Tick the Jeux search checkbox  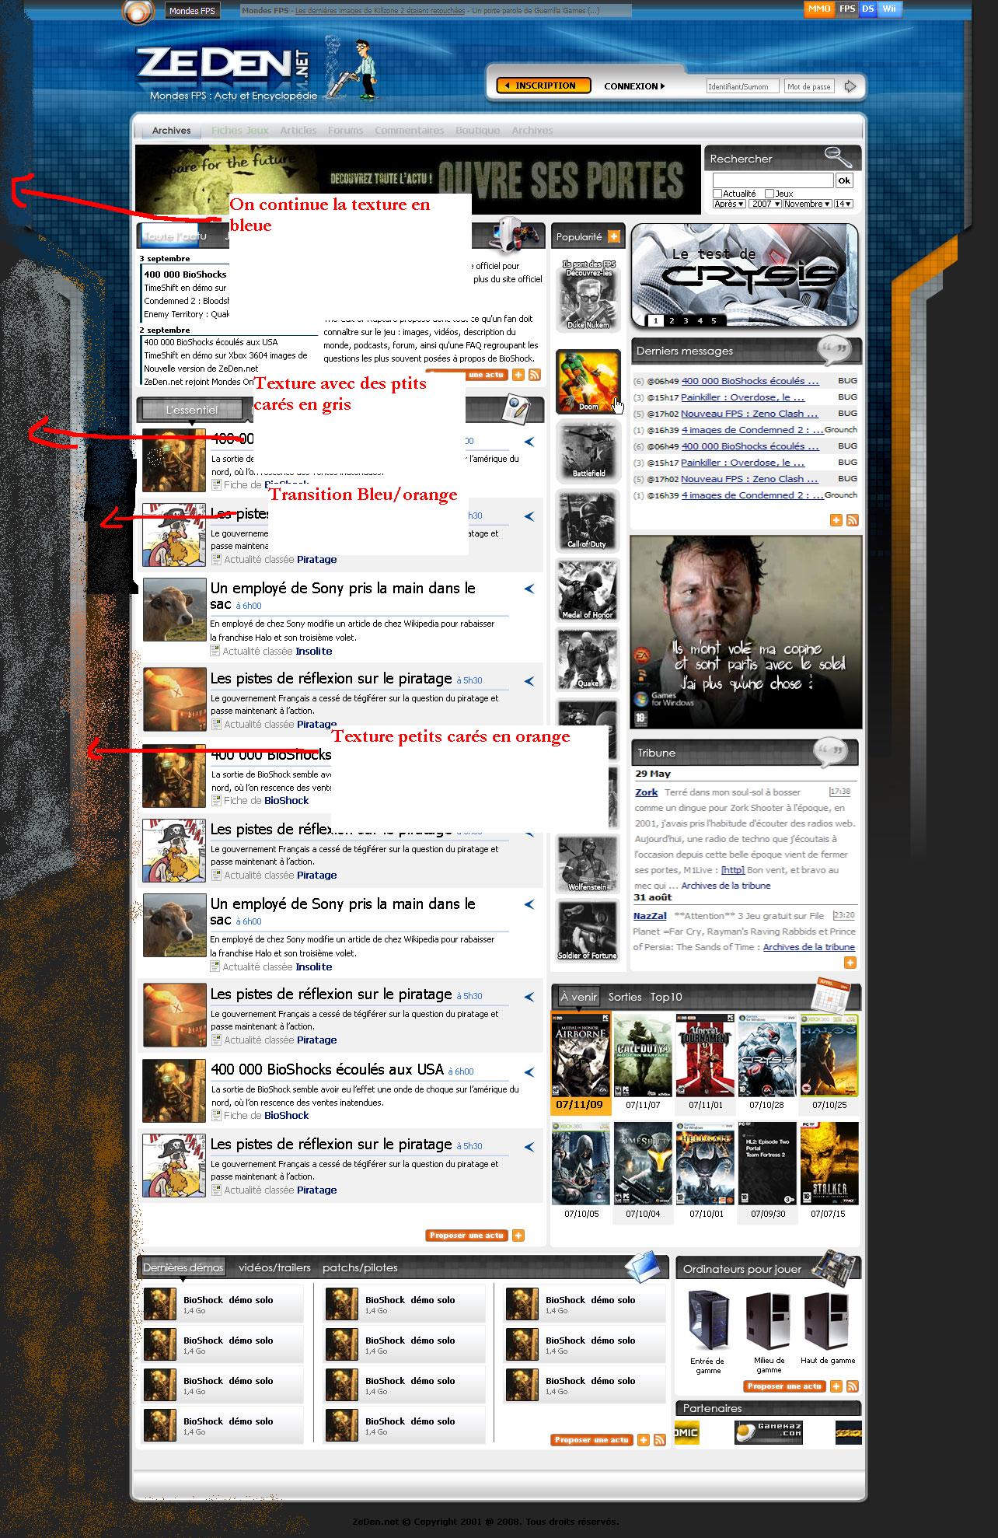(769, 194)
